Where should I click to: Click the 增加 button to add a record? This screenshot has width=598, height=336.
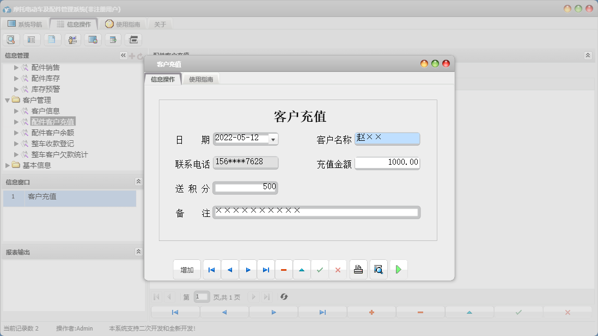click(x=187, y=269)
